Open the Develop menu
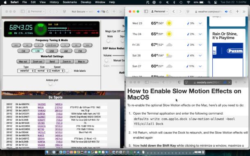 coord(86,2)
